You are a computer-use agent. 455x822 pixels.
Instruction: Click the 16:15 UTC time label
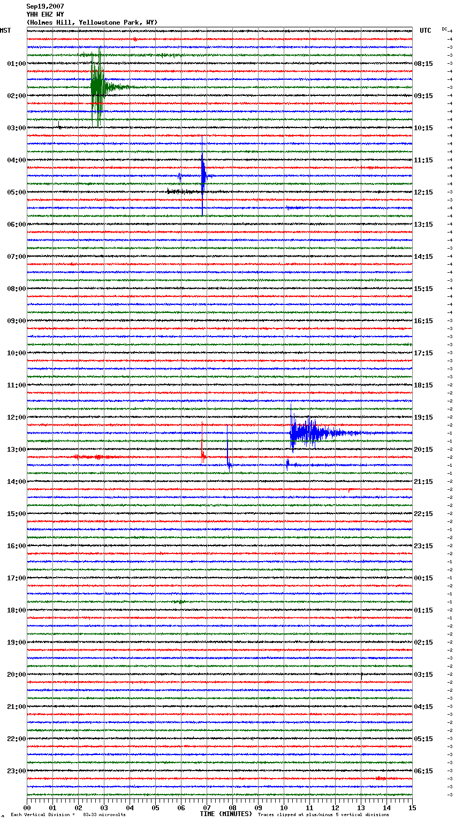click(423, 321)
